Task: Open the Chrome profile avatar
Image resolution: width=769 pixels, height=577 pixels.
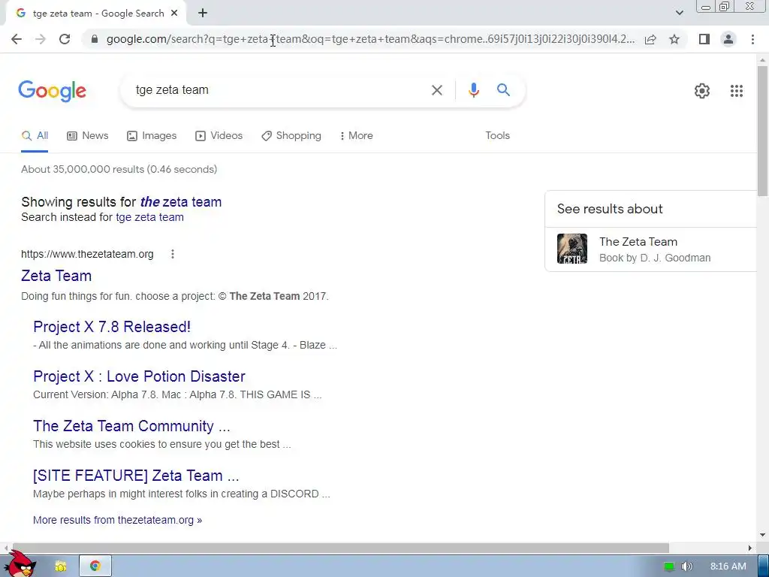Action: click(x=728, y=39)
